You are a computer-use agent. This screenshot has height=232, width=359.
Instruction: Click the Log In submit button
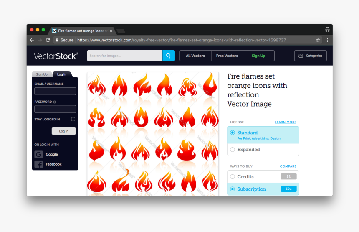coord(63,131)
